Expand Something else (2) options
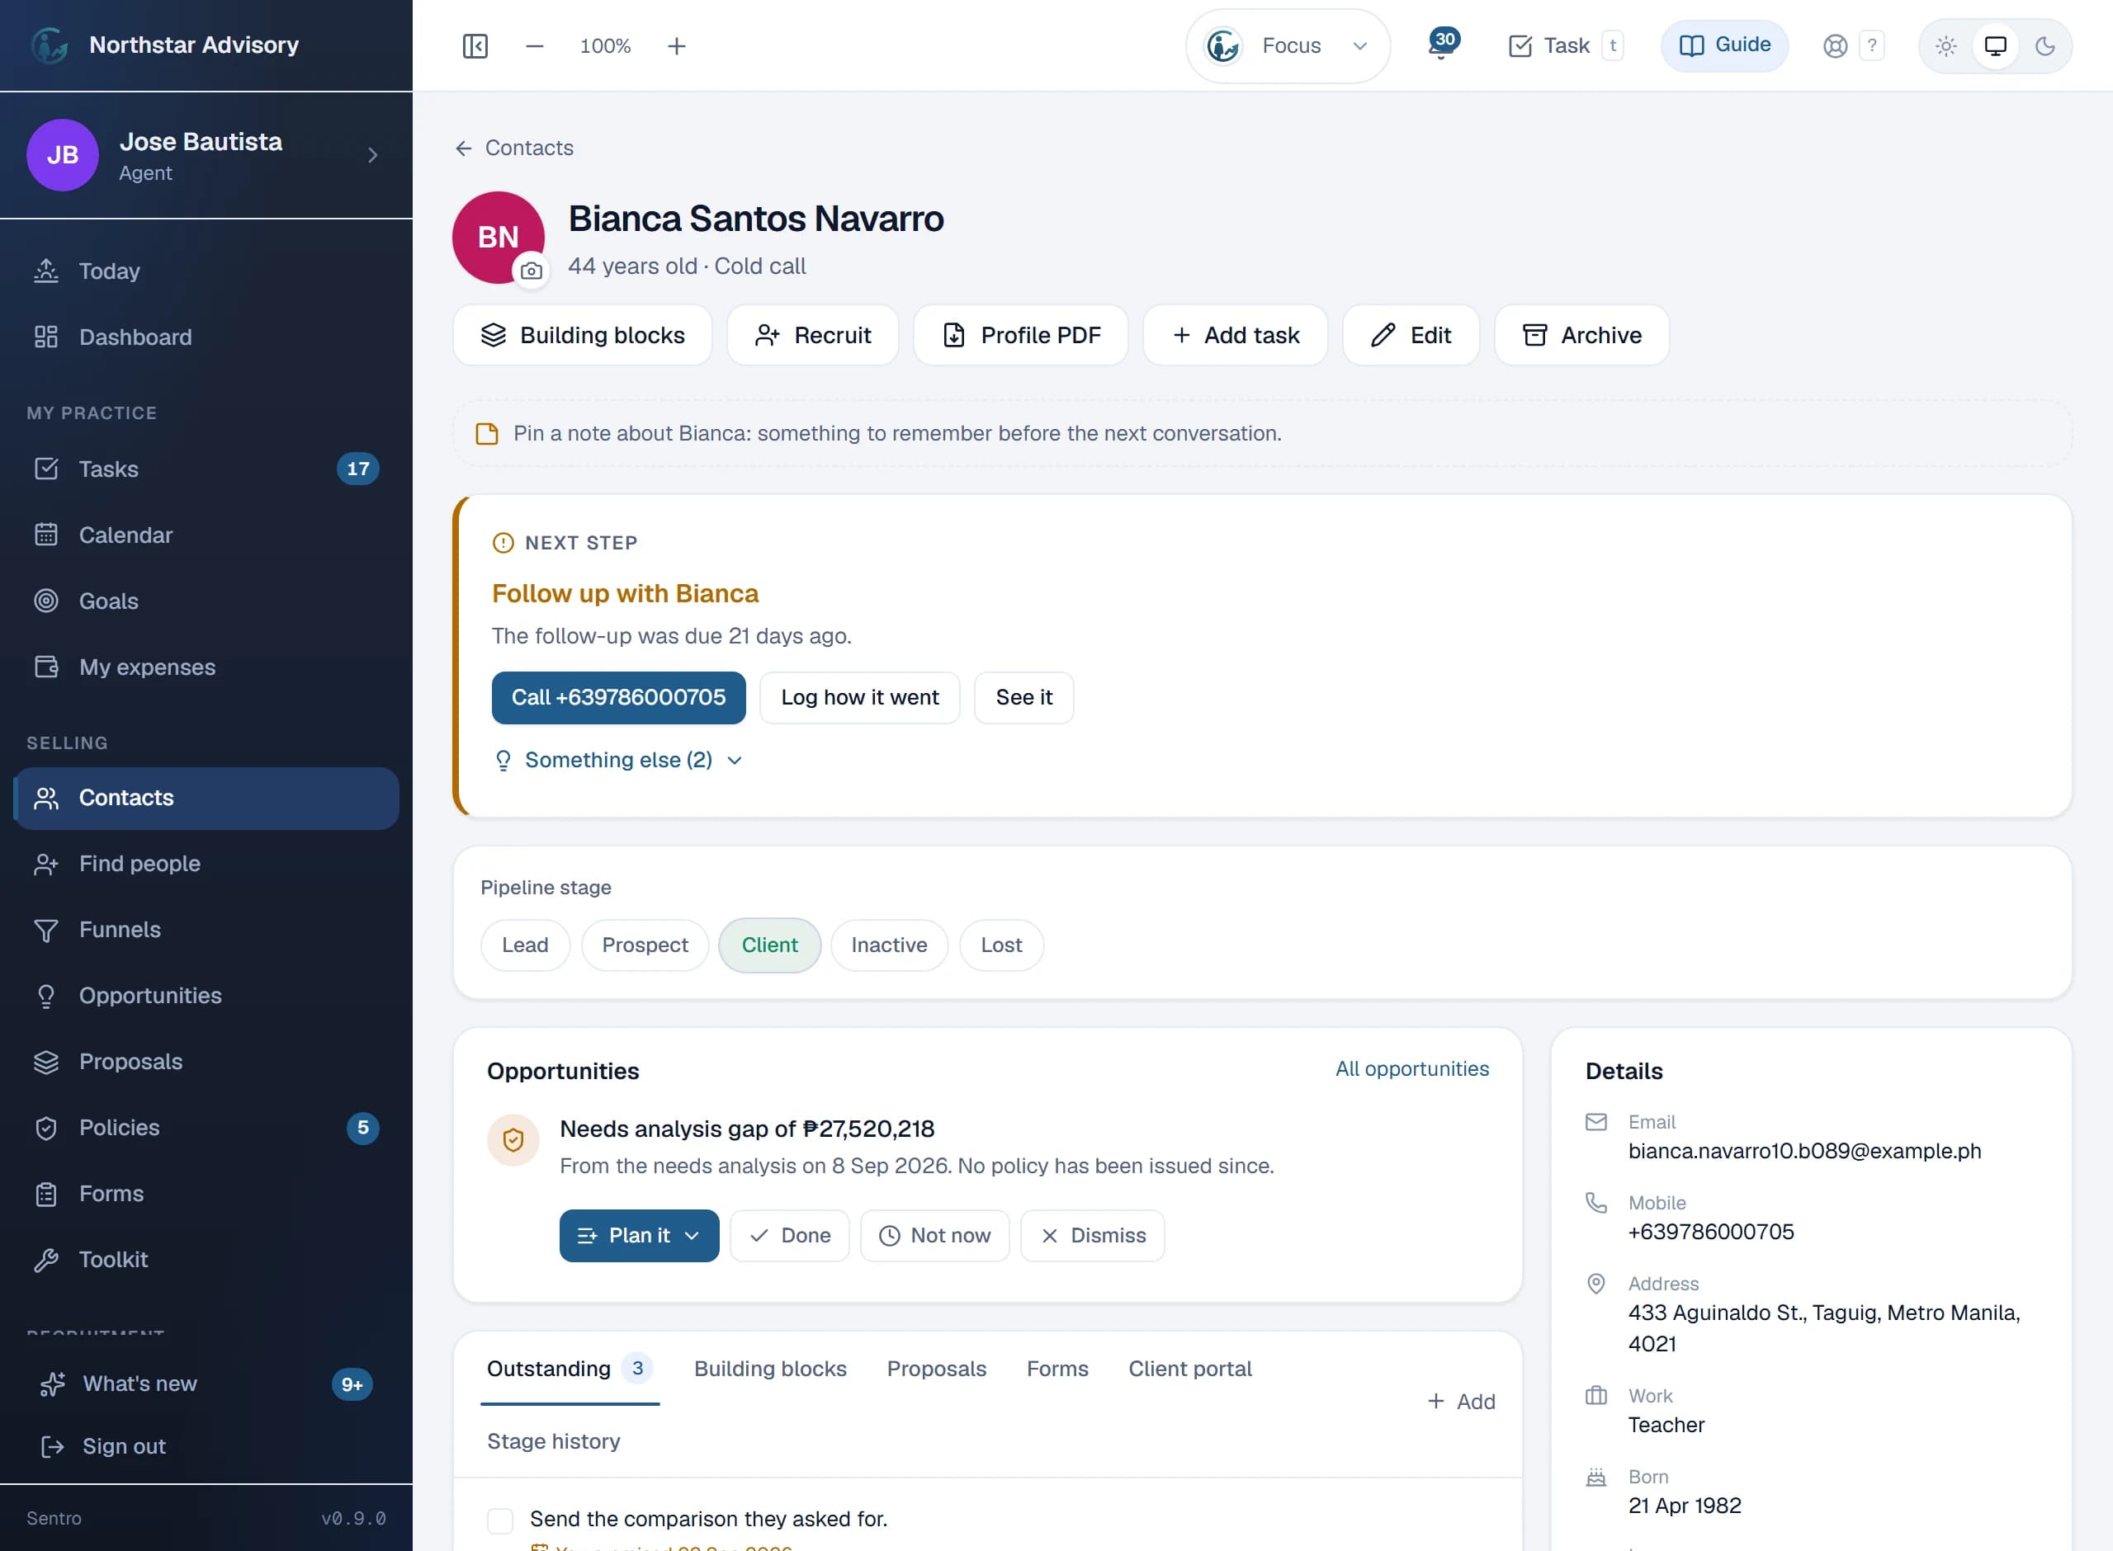2113x1551 pixels. click(x=619, y=760)
